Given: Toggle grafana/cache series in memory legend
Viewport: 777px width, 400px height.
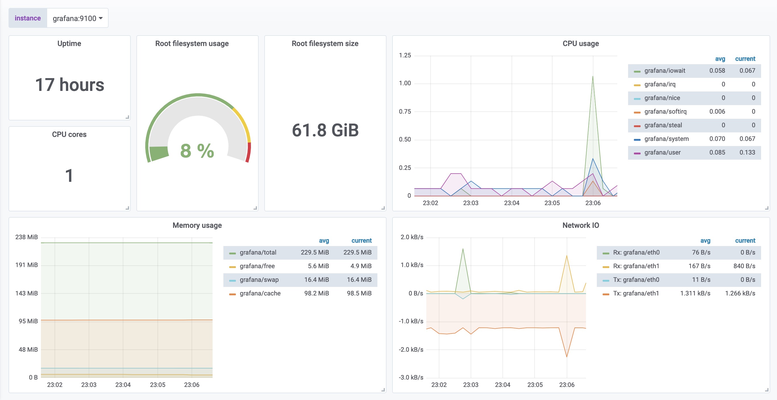Looking at the screenshot, I should 260,293.
